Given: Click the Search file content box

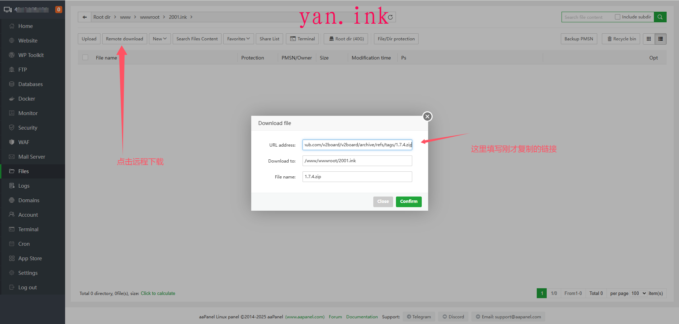Looking at the screenshot, I should [587, 17].
